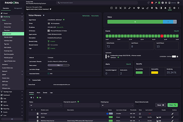Open the three-dot more options menu
The image size is (183, 122).
[178, 8]
